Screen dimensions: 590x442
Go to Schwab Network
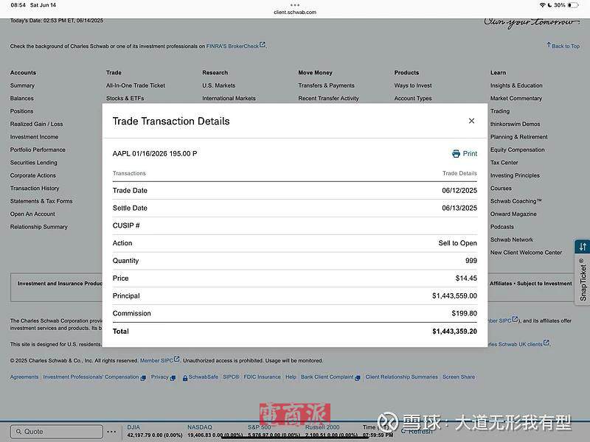coord(512,239)
